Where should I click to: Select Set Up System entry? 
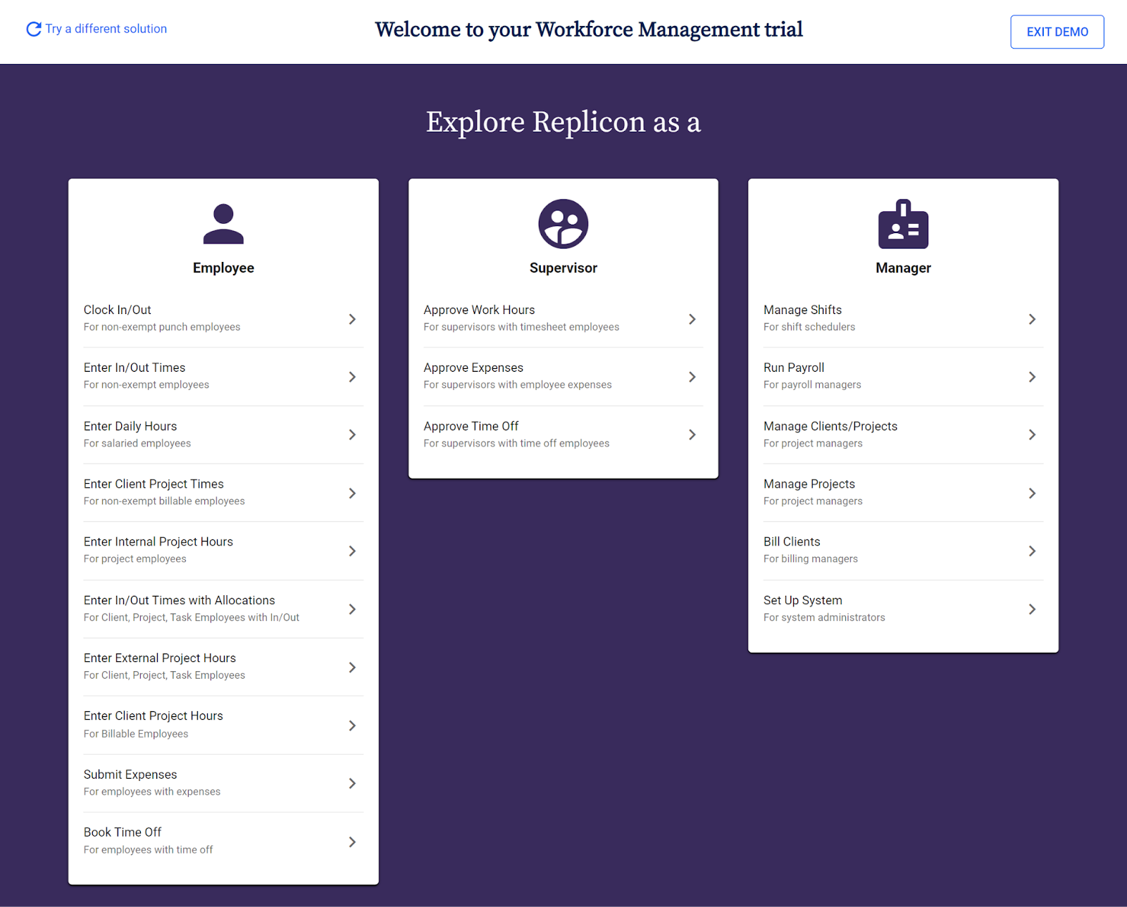click(903, 608)
